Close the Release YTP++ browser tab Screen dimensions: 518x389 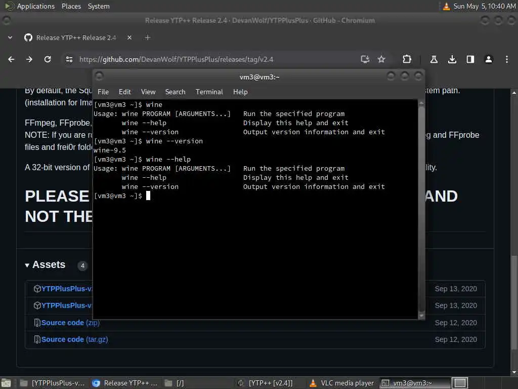[x=129, y=37]
